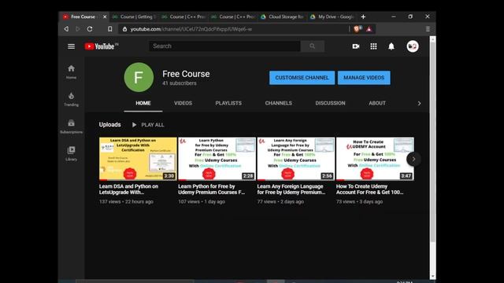Bookmark this page with bookmark icon
The image size is (504, 283).
point(110,29)
